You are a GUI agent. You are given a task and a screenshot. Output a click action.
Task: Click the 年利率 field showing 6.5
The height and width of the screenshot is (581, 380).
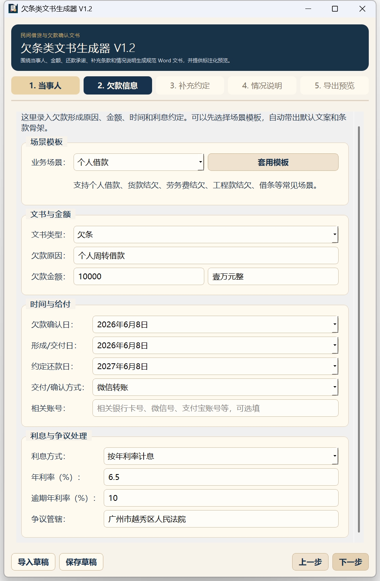221,477
